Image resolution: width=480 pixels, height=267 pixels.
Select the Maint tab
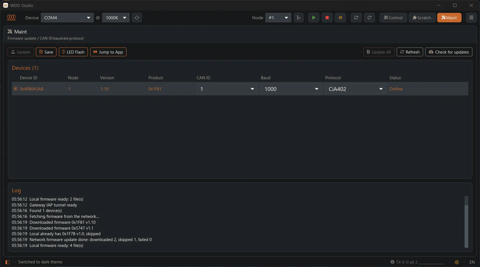(x=449, y=18)
